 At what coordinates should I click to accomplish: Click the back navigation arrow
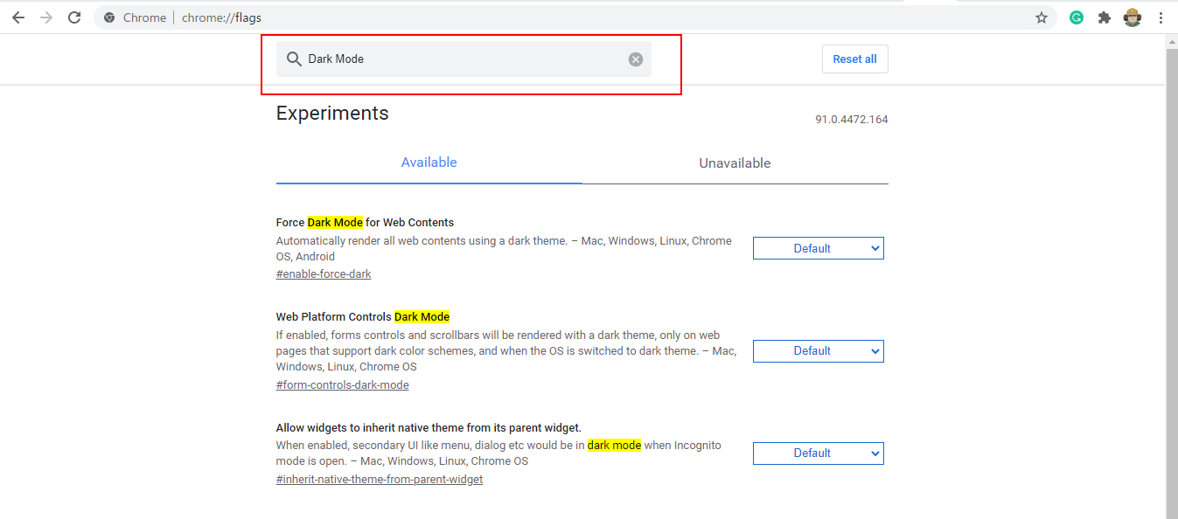pyautogui.click(x=18, y=17)
